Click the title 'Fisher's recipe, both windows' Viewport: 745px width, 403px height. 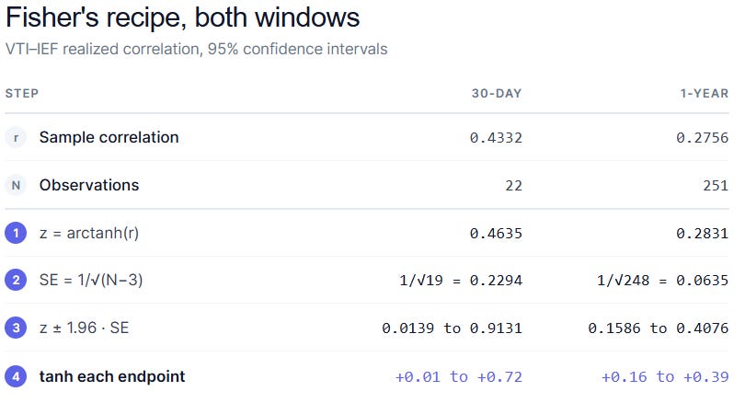click(183, 18)
